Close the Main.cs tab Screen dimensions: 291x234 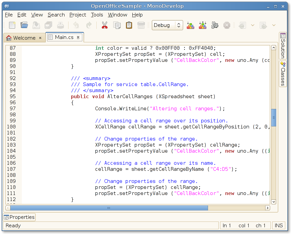78,37
